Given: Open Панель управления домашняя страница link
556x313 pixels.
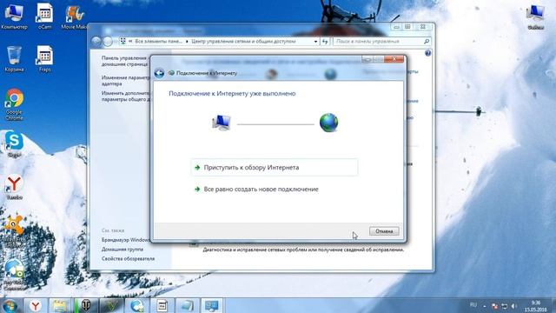Looking at the screenshot, I should pos(125,61).
